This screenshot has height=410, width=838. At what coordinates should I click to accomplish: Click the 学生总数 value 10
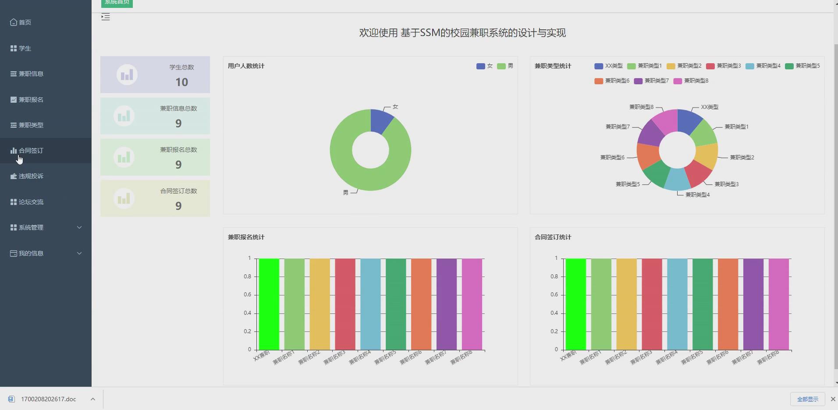tap(181, 82)
